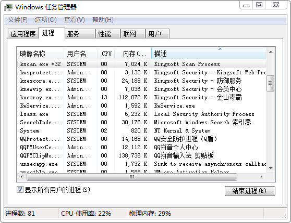This screenshot has width=291, height=223.
Task: Switch to the 用户 tab
Action: 157,34
